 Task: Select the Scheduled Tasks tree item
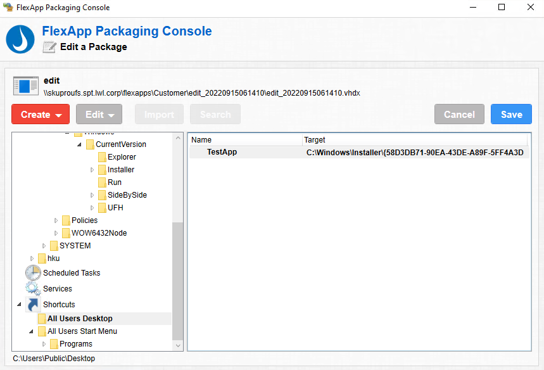click(72, 273)
